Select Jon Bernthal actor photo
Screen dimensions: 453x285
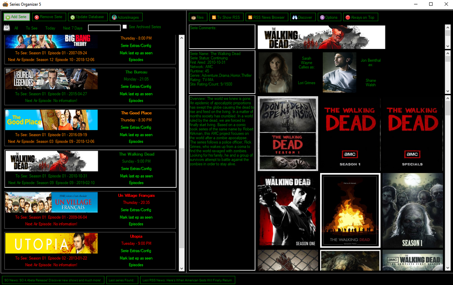click(x=340, y=72)
